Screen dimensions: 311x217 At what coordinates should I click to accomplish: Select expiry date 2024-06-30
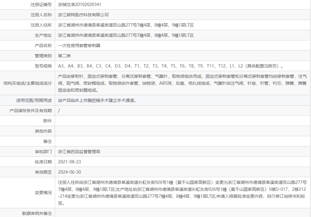tap(70, 172)
